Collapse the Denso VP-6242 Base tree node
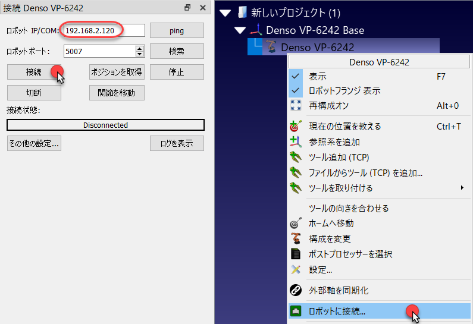The height and width of the screenshot is (324, 473). 240,30
